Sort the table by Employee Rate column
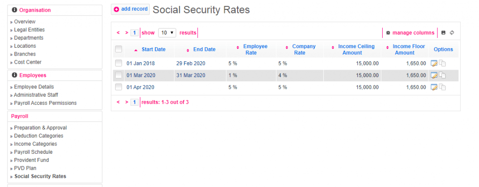Viewport: 479px width, 187px height. point(255,50)
